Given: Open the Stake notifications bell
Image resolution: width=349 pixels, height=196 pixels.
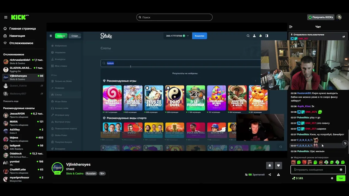Looking at the screenshot, I should tap(260, 36).
